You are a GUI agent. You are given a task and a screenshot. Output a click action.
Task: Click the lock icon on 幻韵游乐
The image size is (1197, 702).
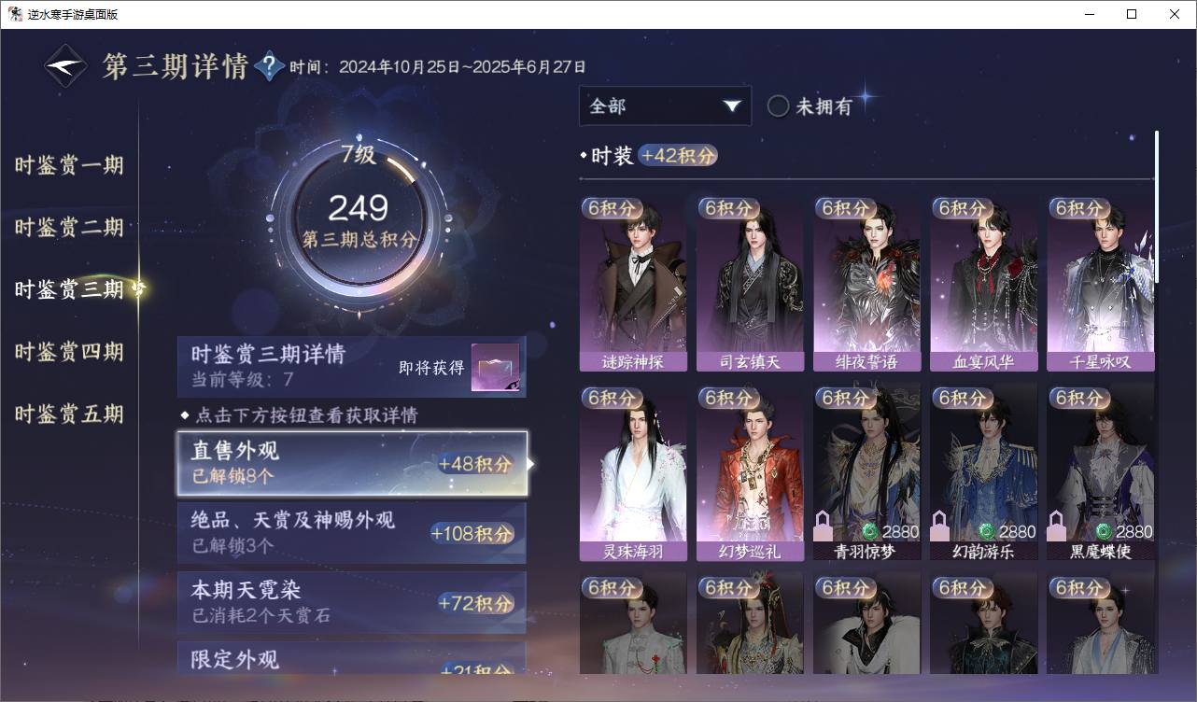tap(941, 526)
